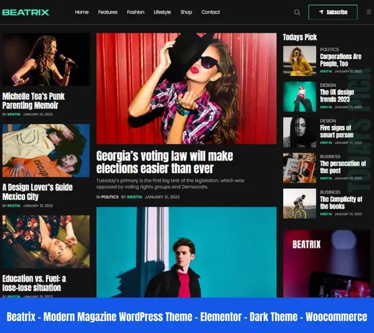The width and height of the screenshot is (374, 333).
Task: Open Education vs. Fuel article title
Action: click(34, 283)
